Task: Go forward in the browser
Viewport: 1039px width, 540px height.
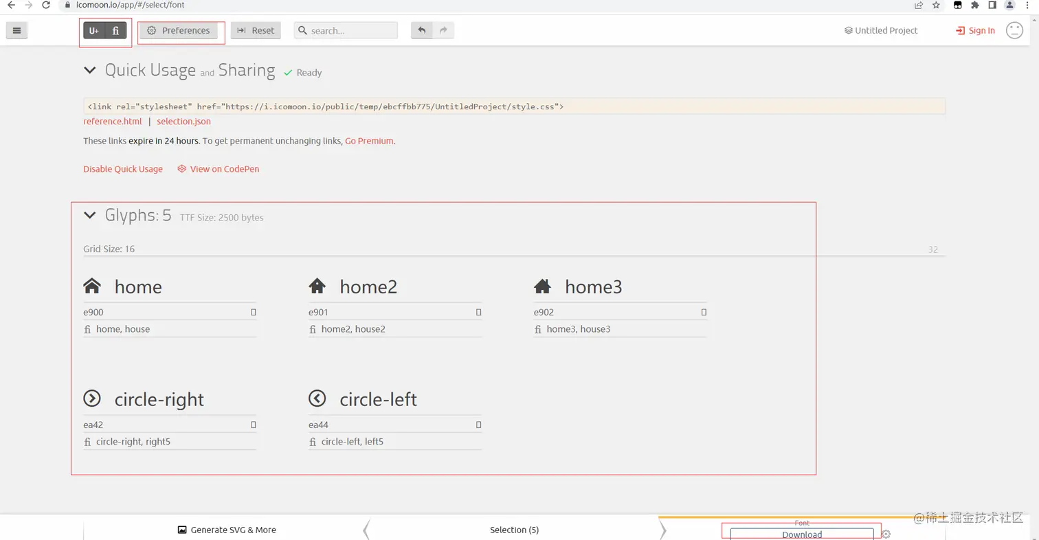Action: (28, 5)
